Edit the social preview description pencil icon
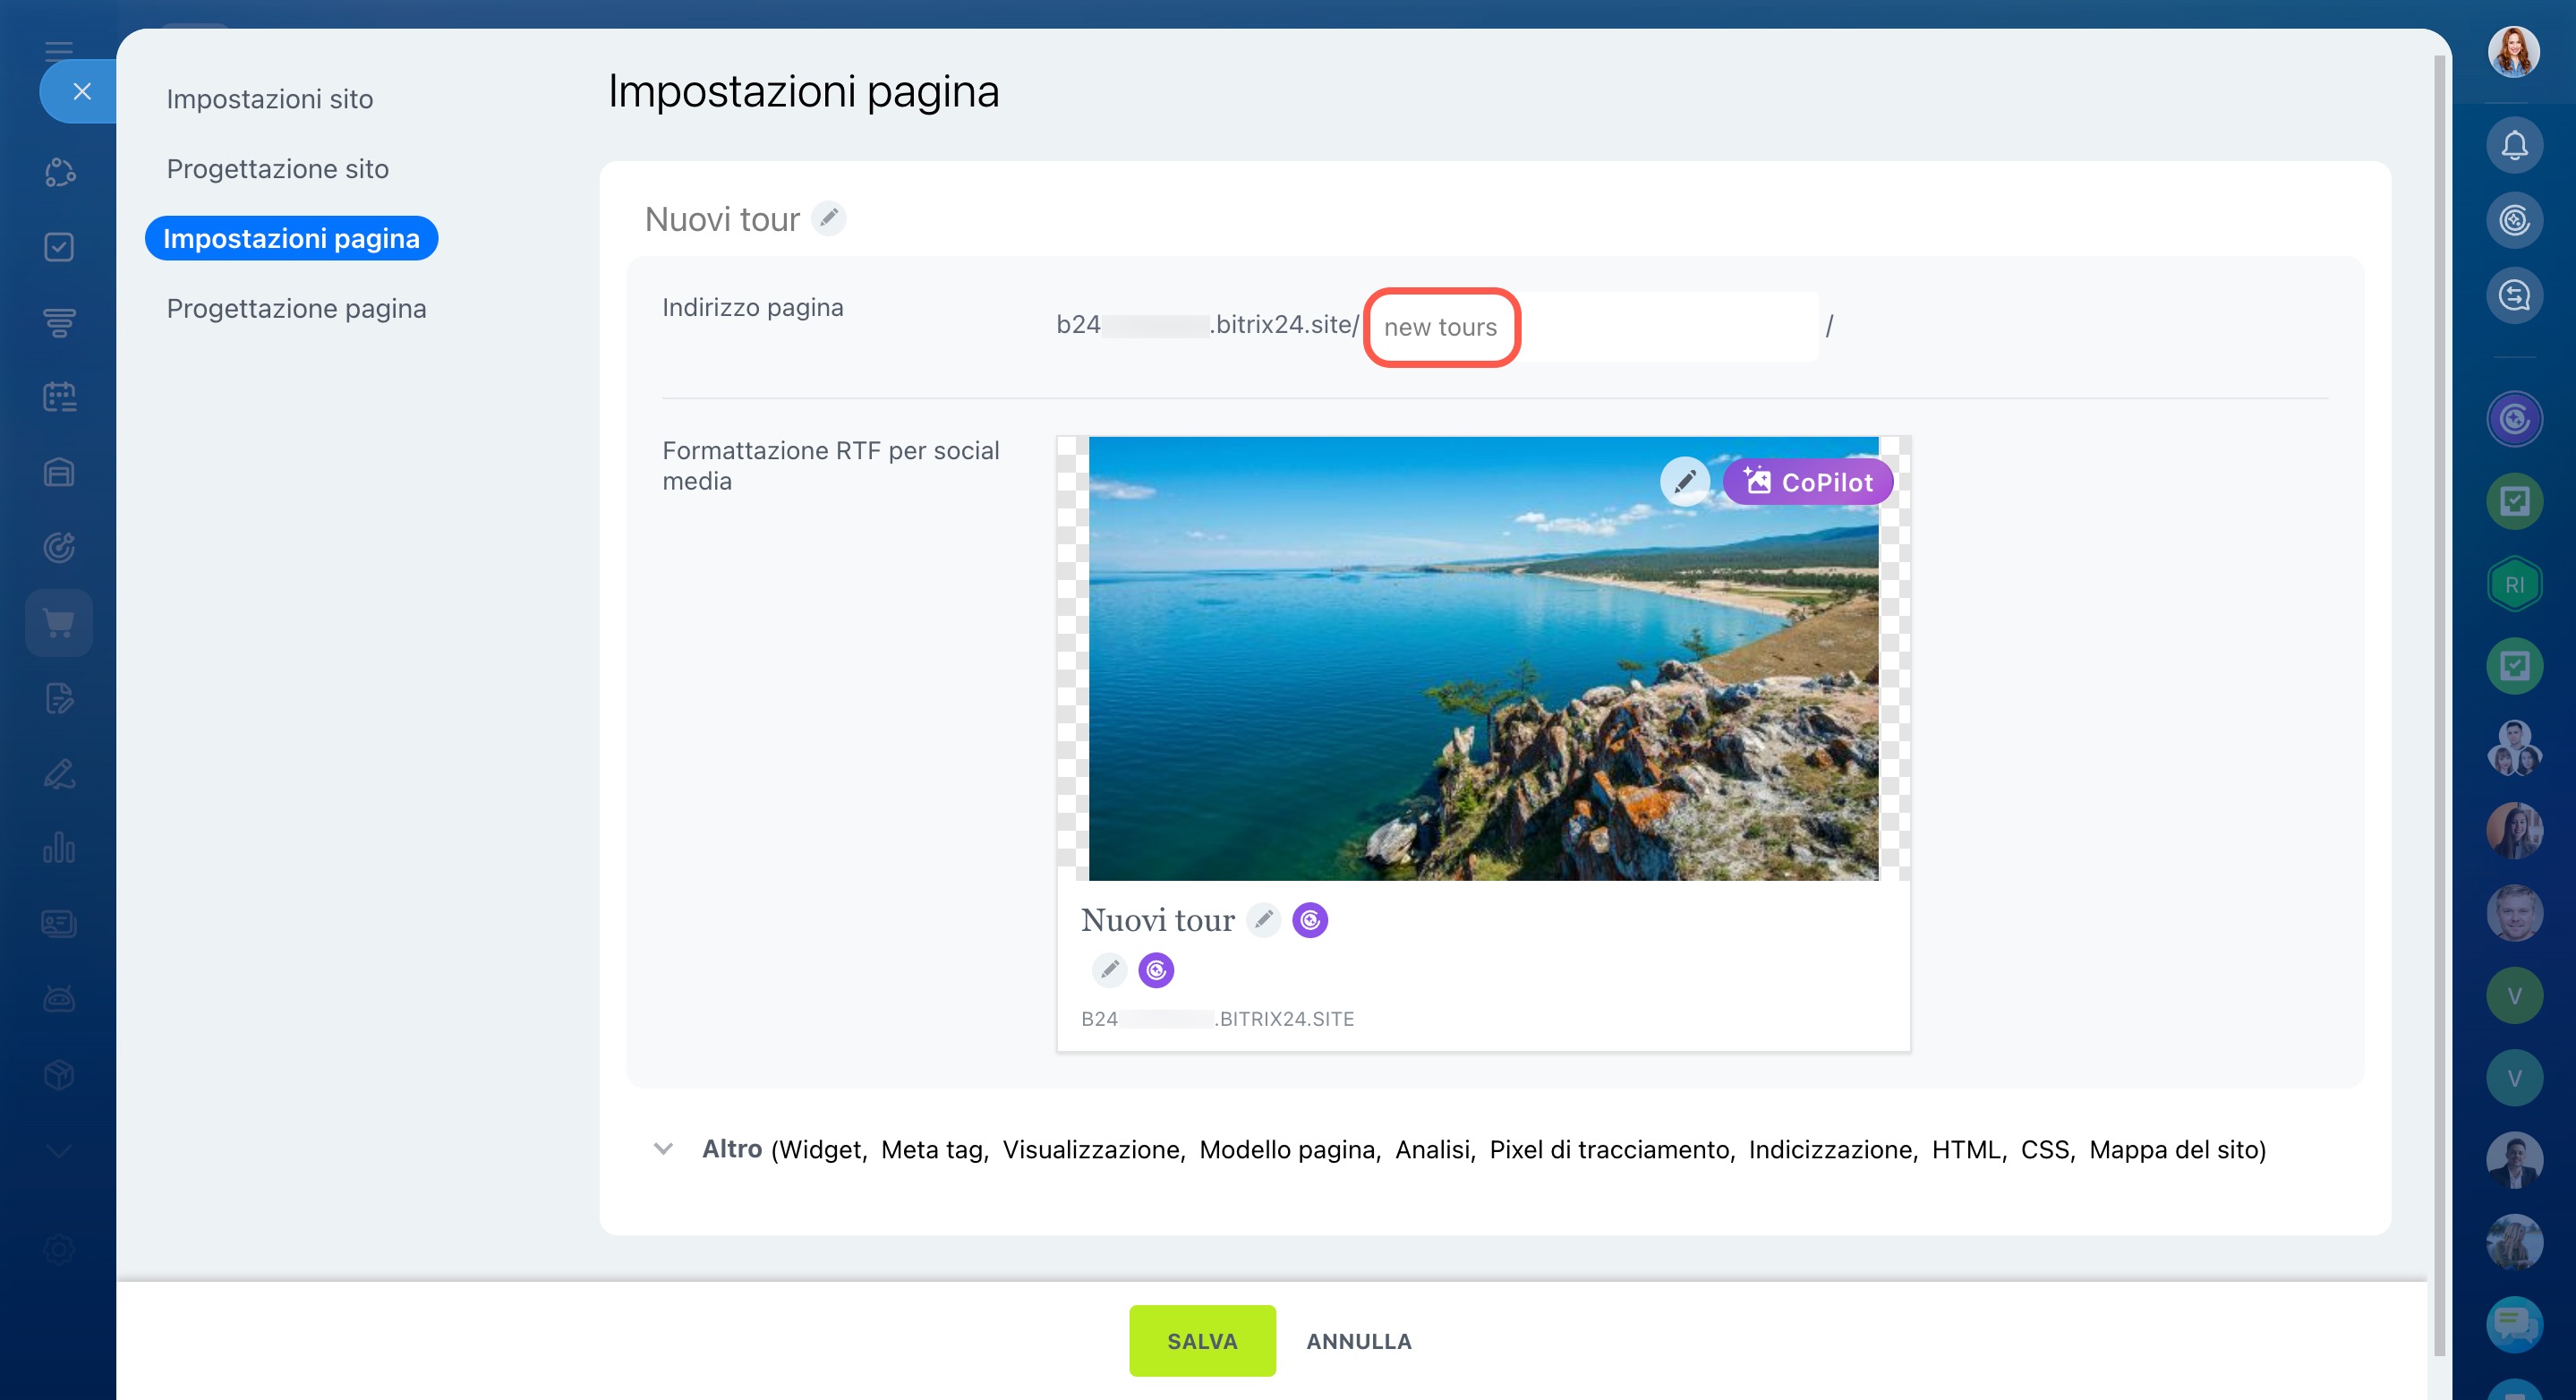 pyautogui.click(x=1108, y=970)
